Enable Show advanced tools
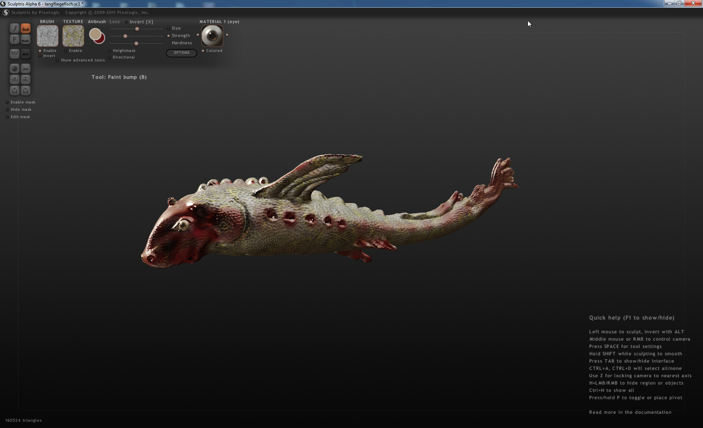 click(x=57, y=60)
